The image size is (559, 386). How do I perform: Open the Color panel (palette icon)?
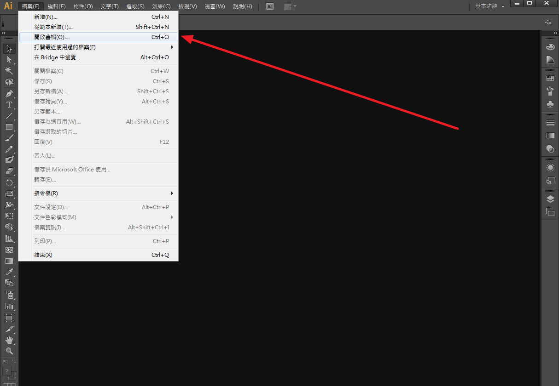pos(550,47)
